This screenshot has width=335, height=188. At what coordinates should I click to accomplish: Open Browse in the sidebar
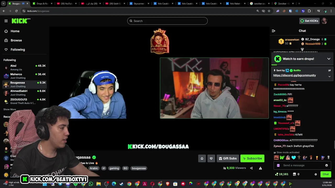16,40
